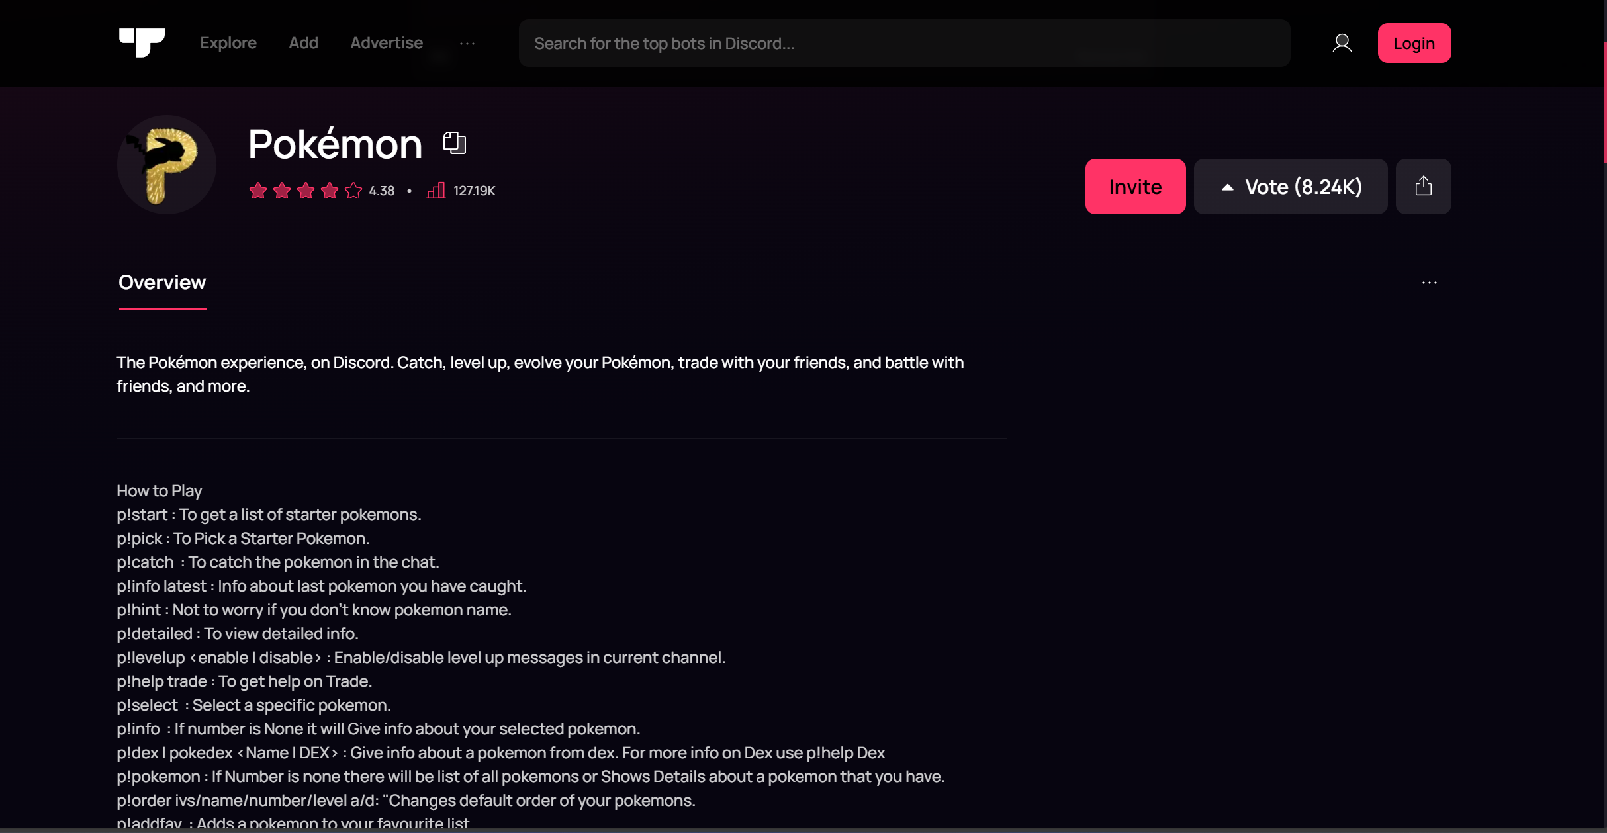Click the empty fifth rating star
This screenshot has height=833, width=1607.
(x=353, y=191)
